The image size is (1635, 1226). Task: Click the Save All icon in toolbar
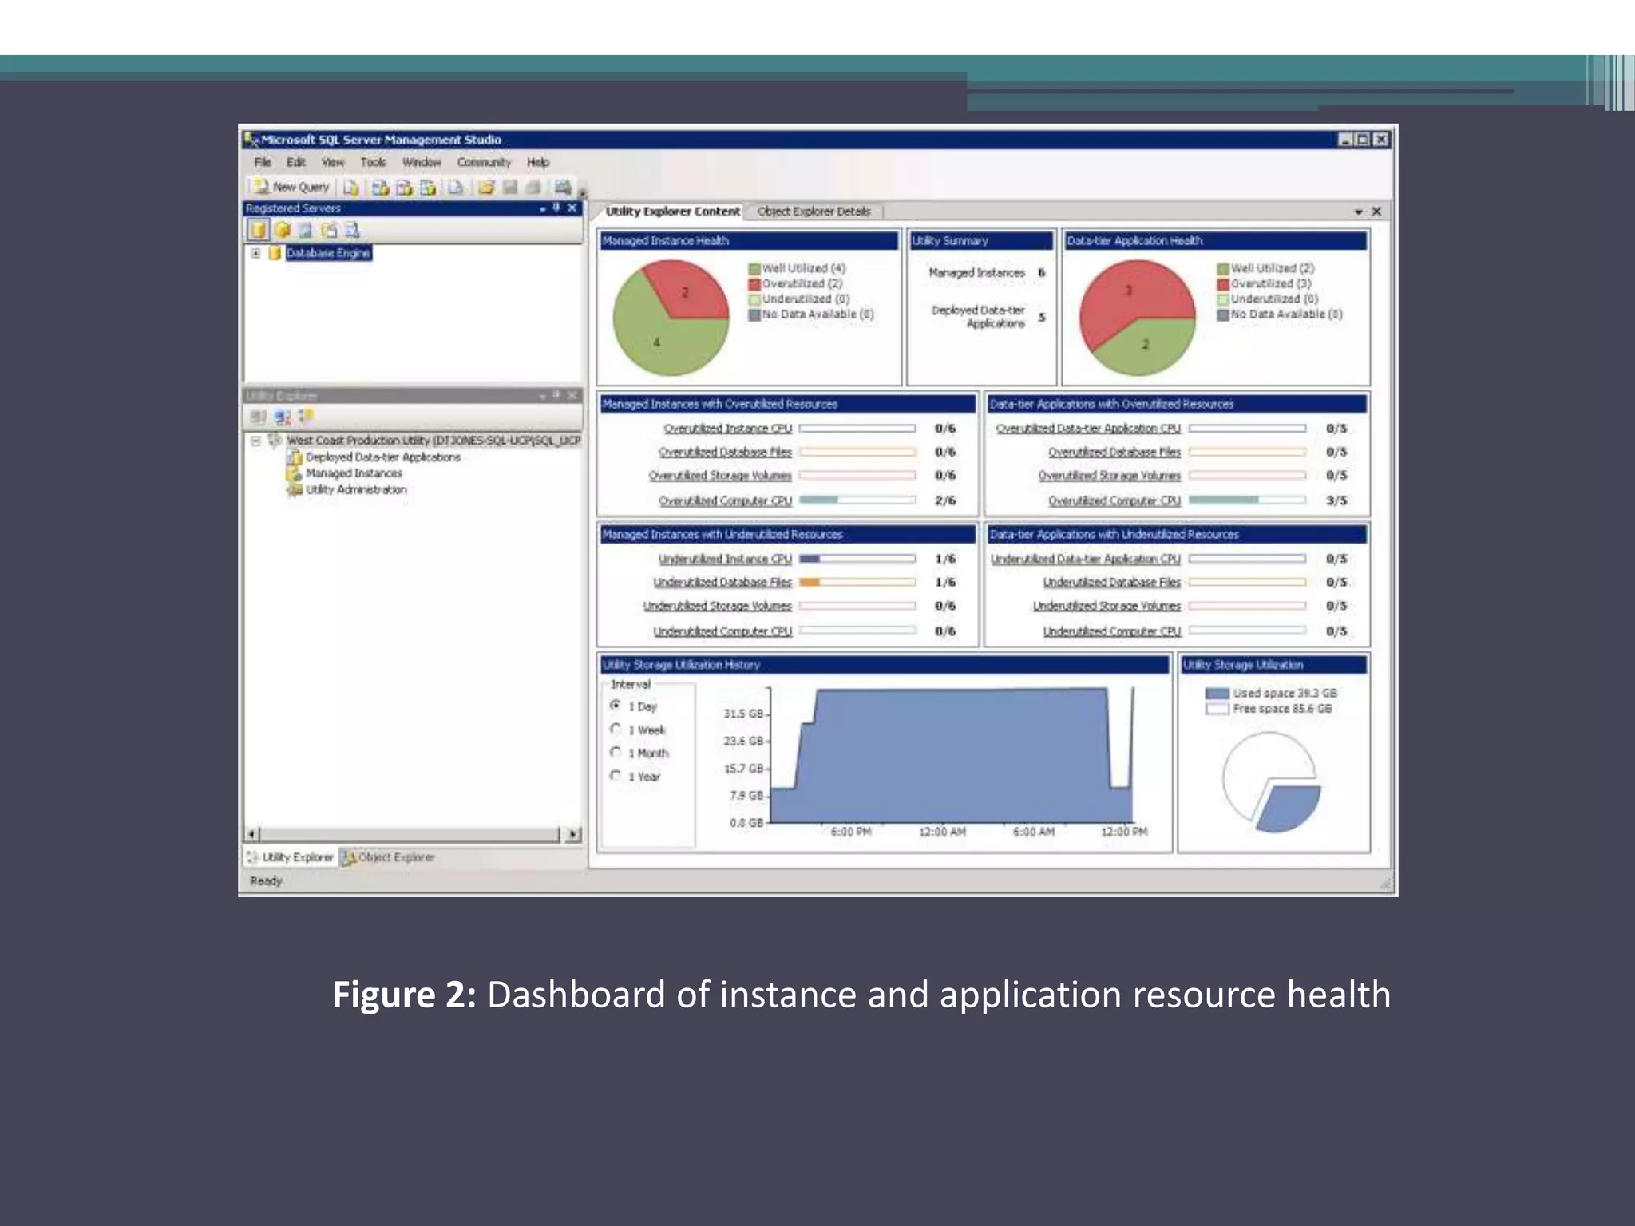[533, 188]
